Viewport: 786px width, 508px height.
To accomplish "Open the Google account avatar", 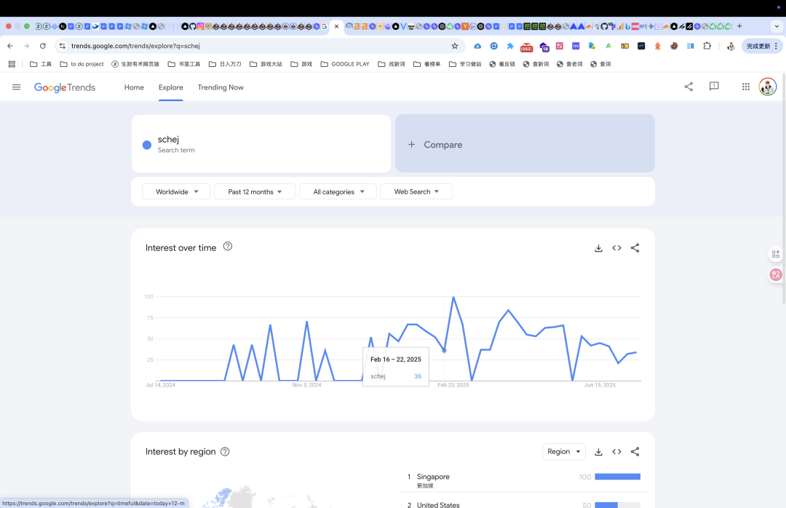I will coord(768,87).
